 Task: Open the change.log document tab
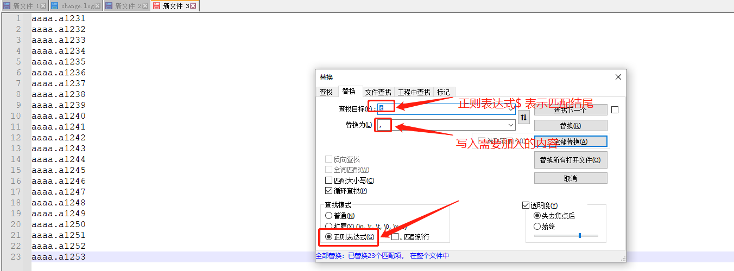click(x=75, y=6)
